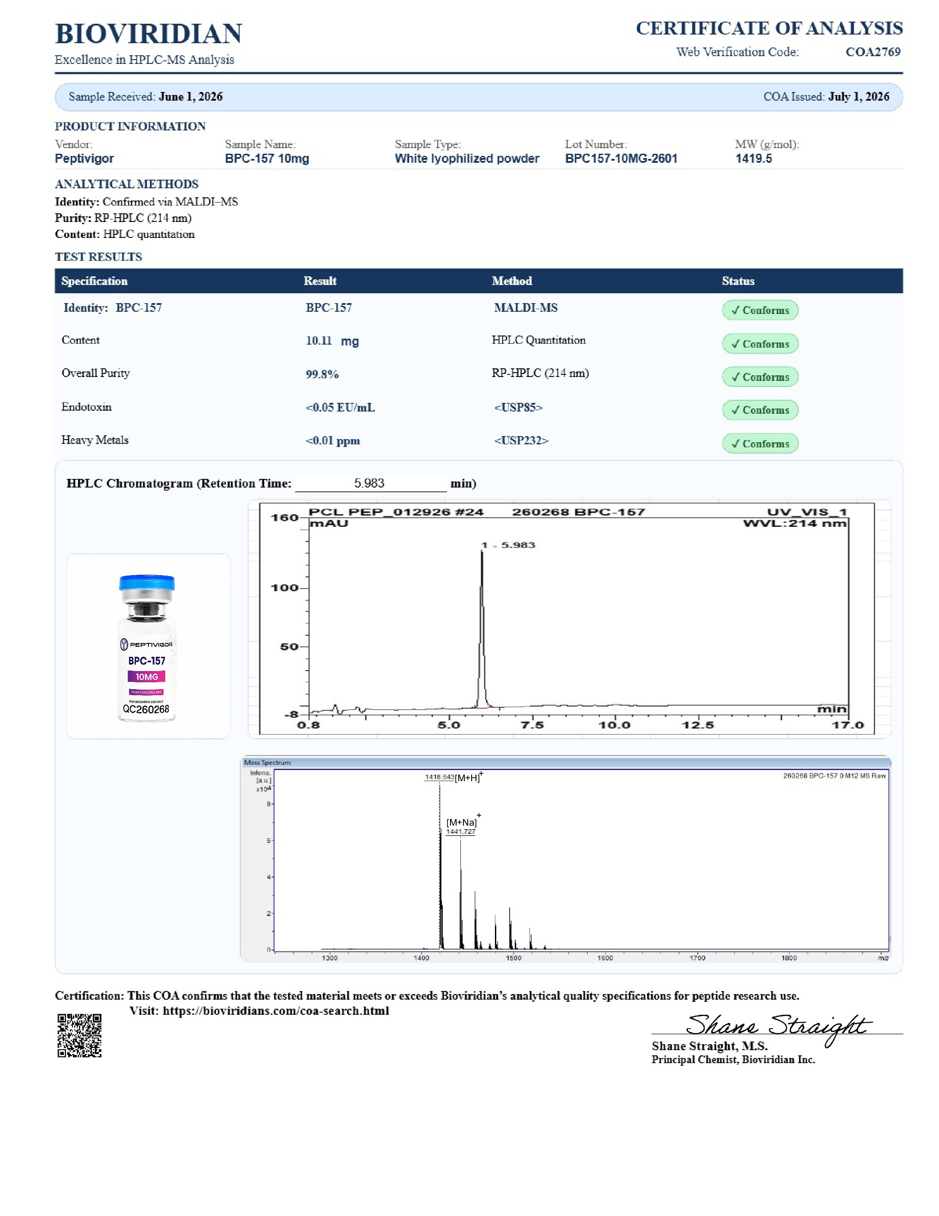939x1216 pixels.
Task: Click the "MALDI-MS" method cell in the table
Action: pos(526,308)
